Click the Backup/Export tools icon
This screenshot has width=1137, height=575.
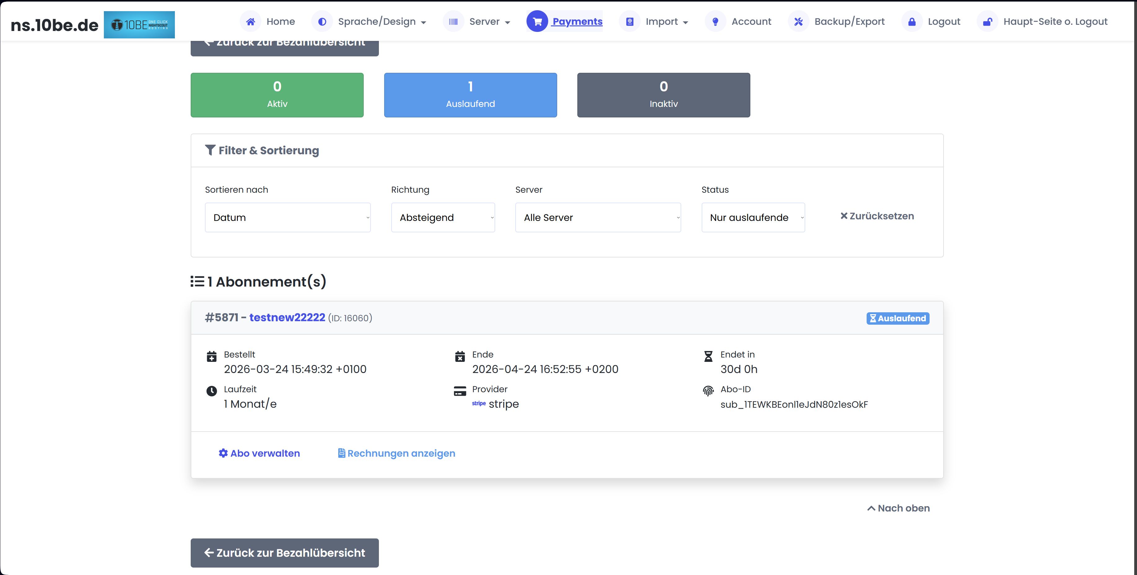coord(798,22)
